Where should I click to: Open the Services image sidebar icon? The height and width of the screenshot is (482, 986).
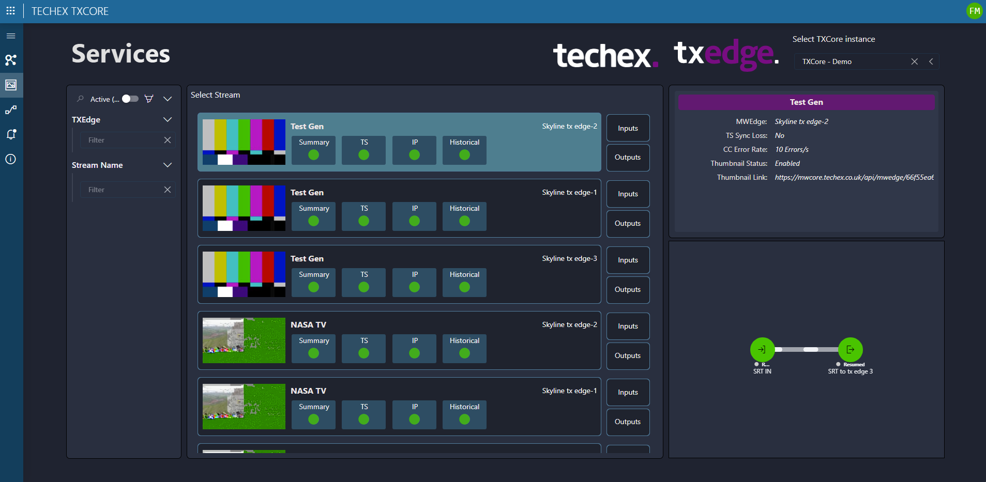tap(11, 85)
